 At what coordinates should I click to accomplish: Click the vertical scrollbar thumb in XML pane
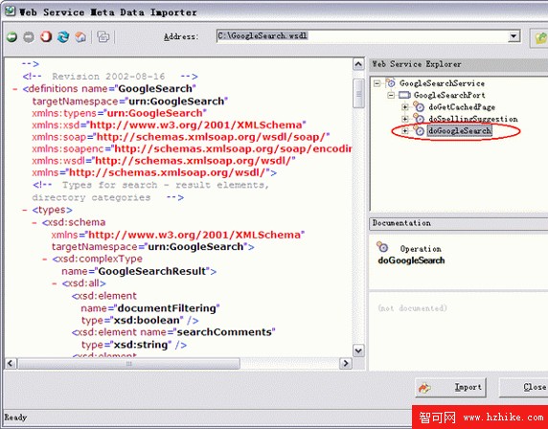[358, 94]
